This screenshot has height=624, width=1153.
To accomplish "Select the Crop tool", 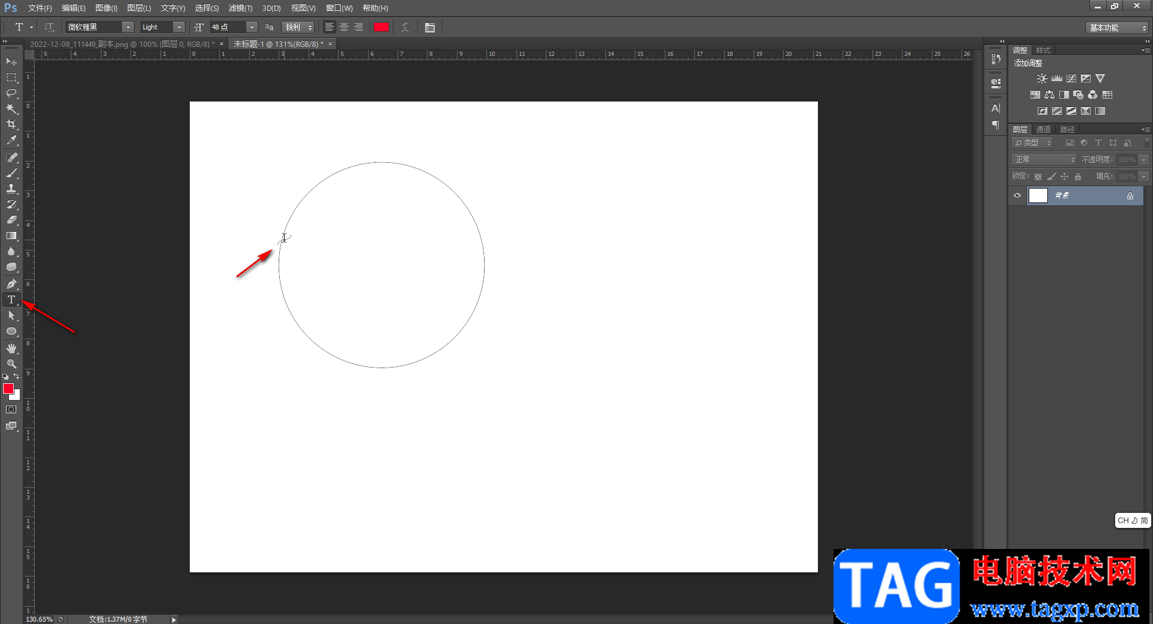I will (11, 124).
